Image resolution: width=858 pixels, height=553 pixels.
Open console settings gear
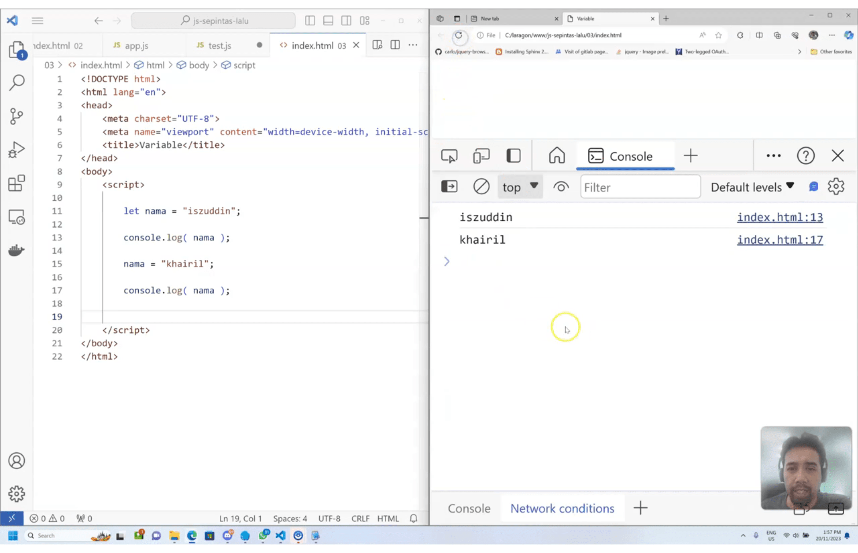pyautogui.click(x=836, y=187)
